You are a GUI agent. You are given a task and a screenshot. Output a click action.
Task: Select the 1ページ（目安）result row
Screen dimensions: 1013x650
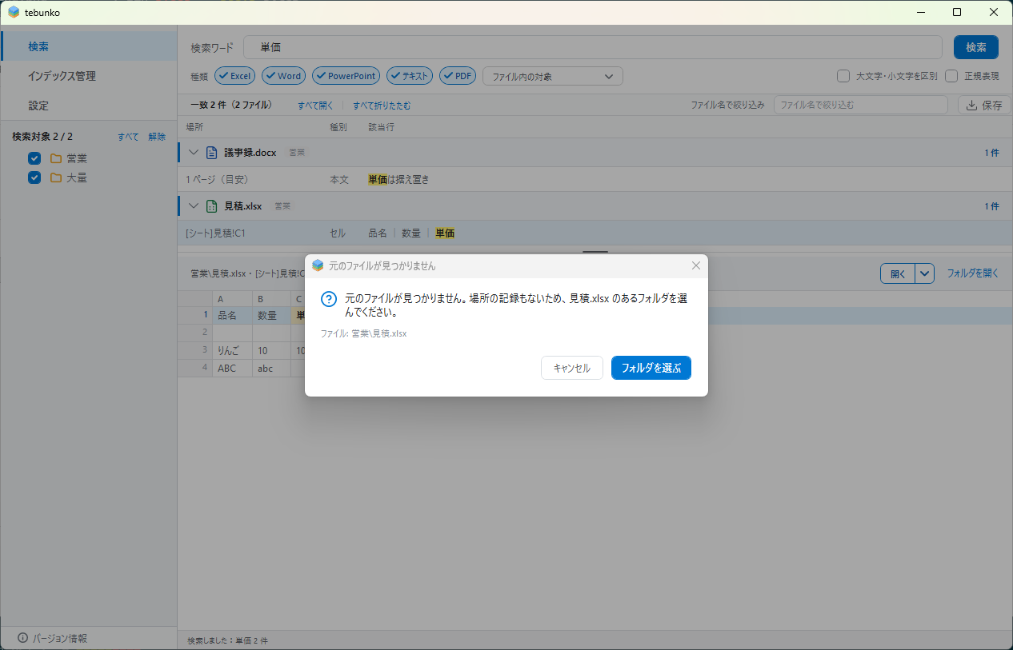[595, 179]
